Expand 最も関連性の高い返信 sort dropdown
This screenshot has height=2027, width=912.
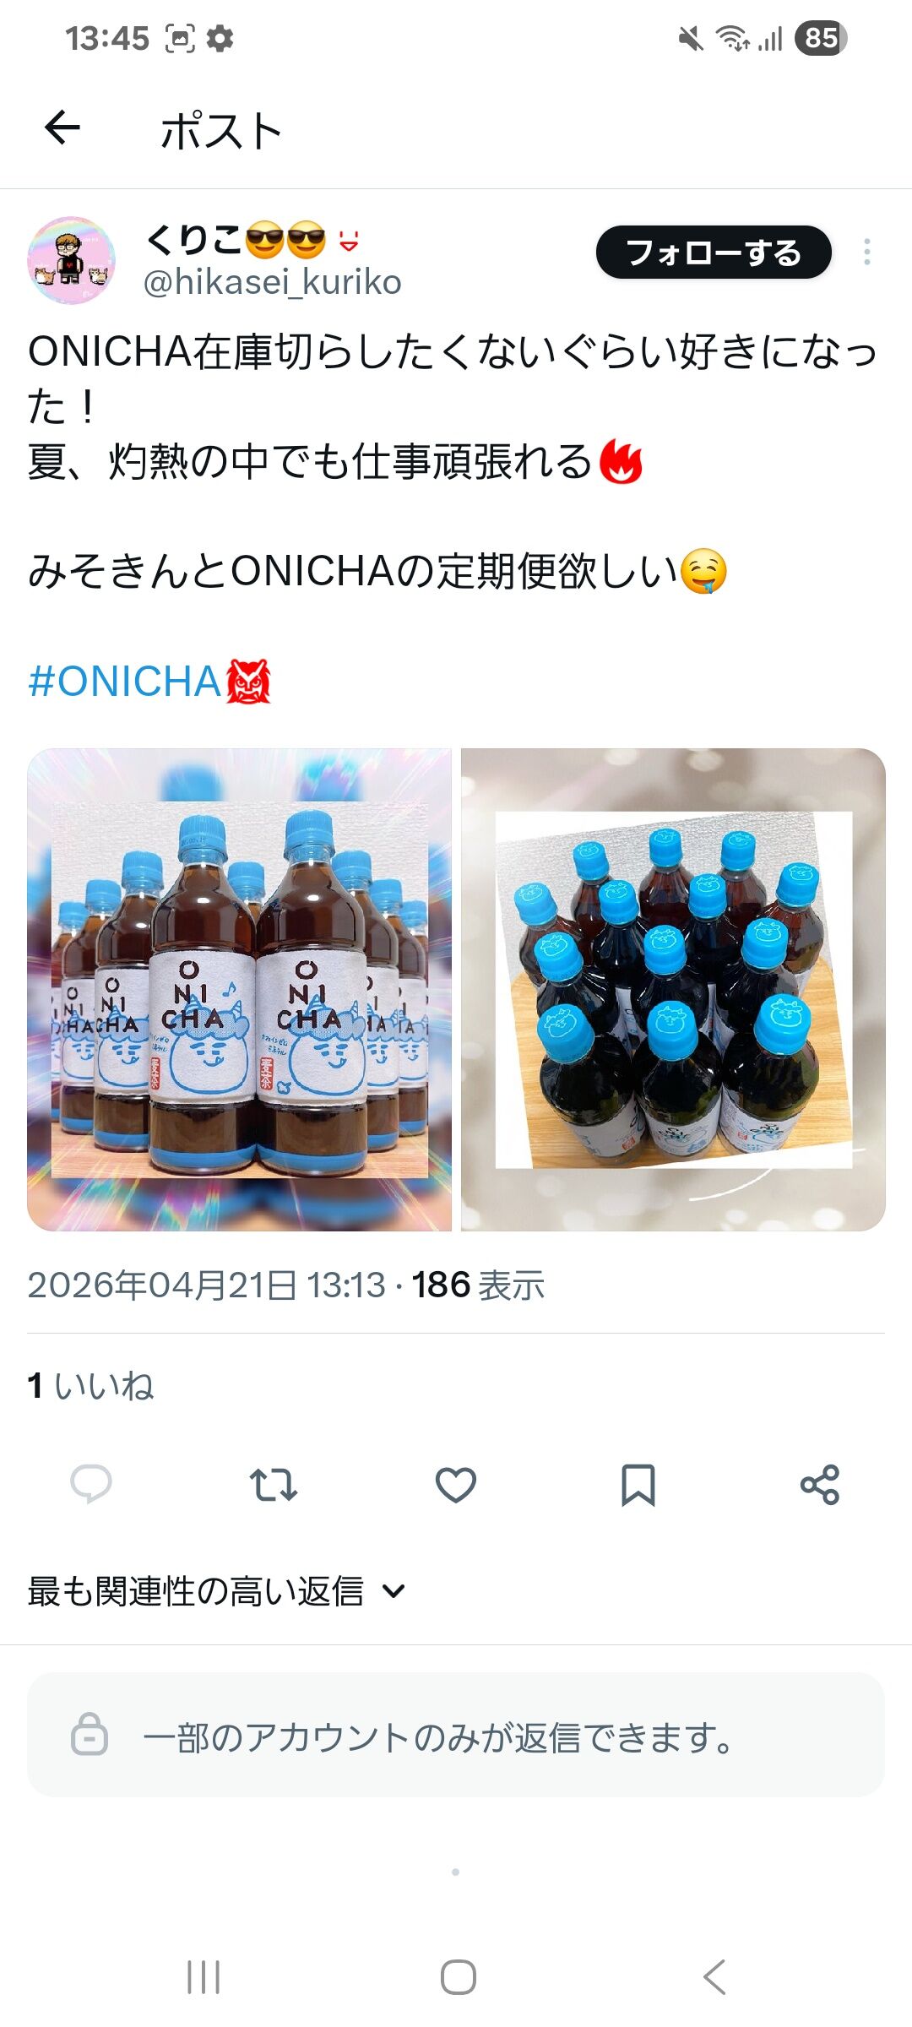217,1591
